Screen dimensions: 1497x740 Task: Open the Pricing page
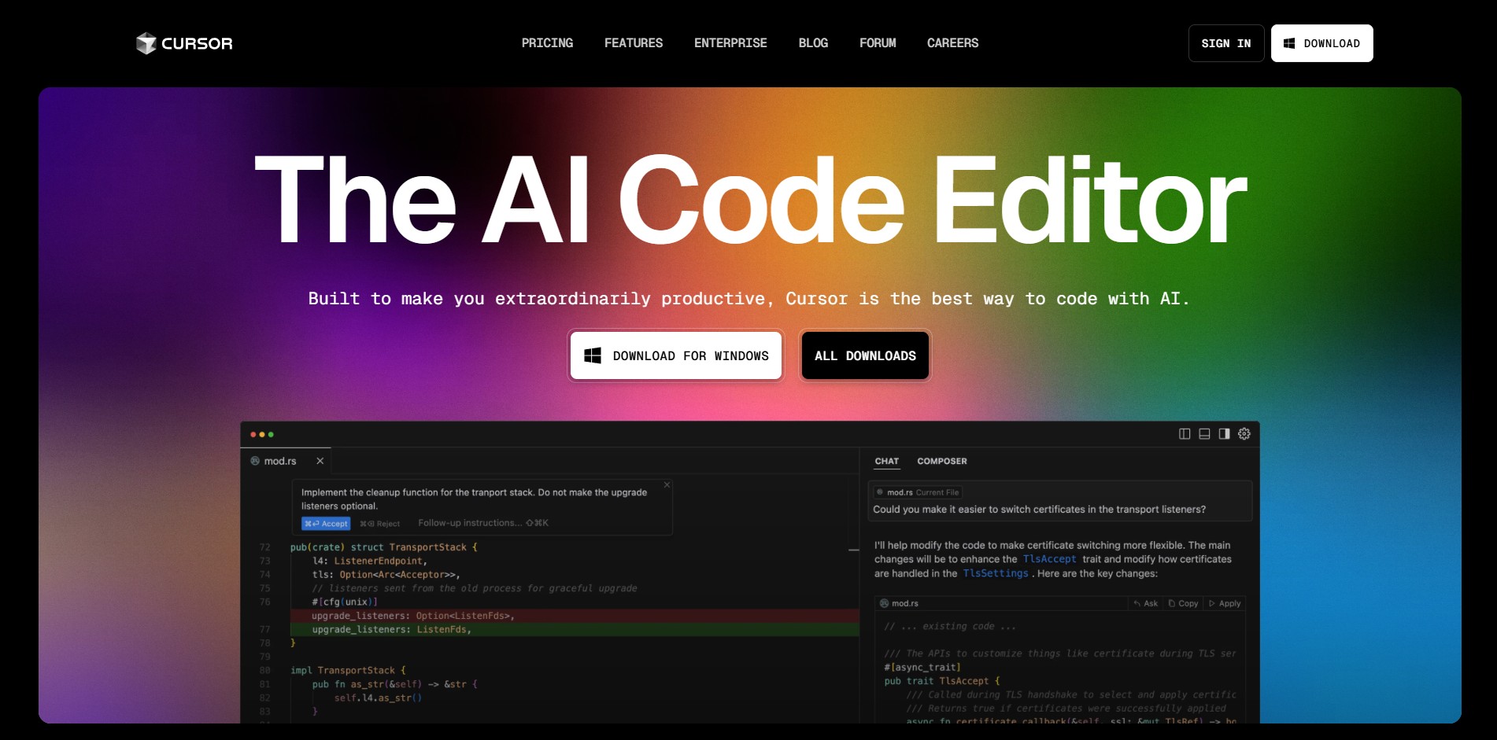pos(547,43)
